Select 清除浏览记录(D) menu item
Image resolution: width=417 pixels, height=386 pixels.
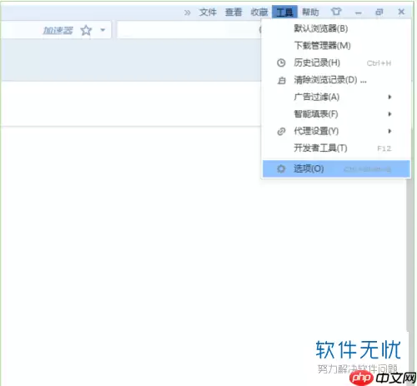tap(336, 80)
